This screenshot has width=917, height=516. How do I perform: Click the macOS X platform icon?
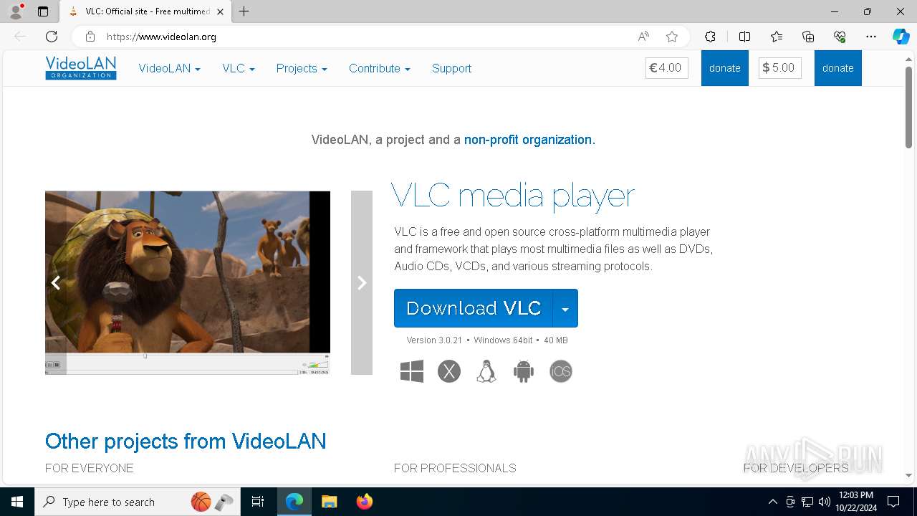pyautogui.click(x=449, y=371)
